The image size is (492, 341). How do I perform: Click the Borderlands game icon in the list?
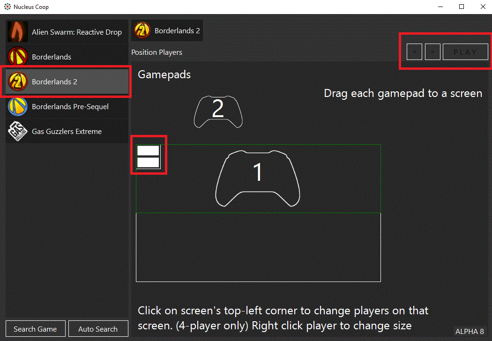point(18,57)
